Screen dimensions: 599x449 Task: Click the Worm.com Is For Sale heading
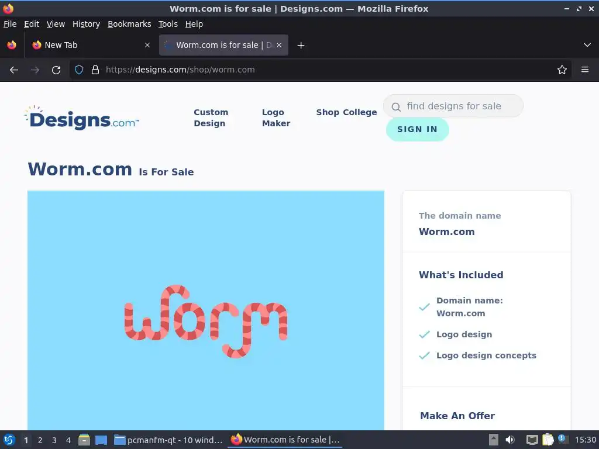(x=111, y=169)
